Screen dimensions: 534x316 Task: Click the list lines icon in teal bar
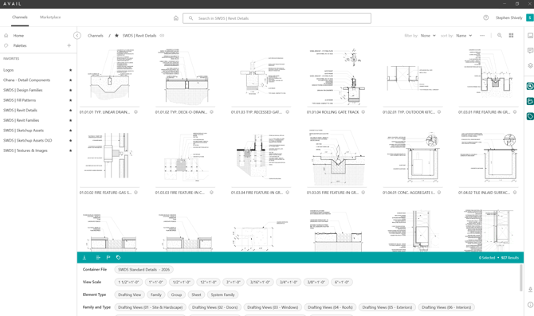[98, 257]
